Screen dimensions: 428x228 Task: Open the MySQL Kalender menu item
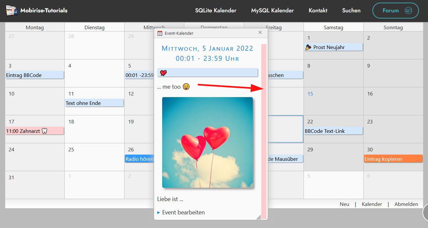pos(272,10)
